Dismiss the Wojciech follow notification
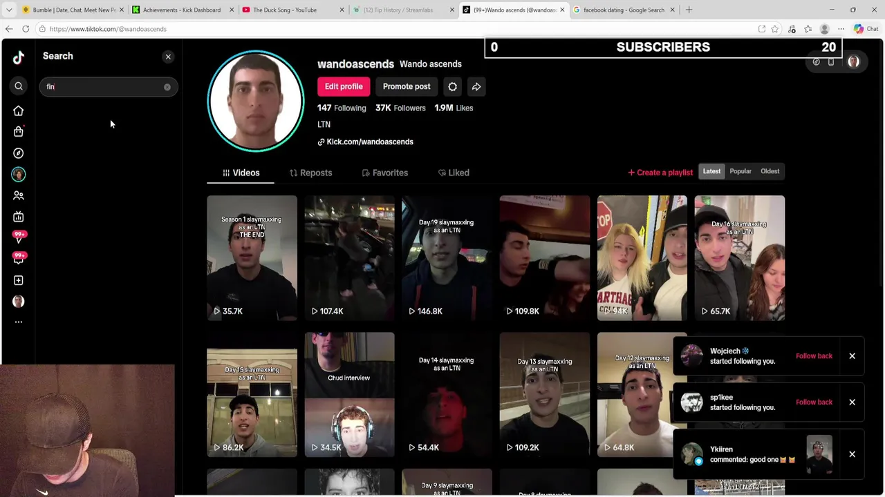885x497 pixels. tap(852, 356)
